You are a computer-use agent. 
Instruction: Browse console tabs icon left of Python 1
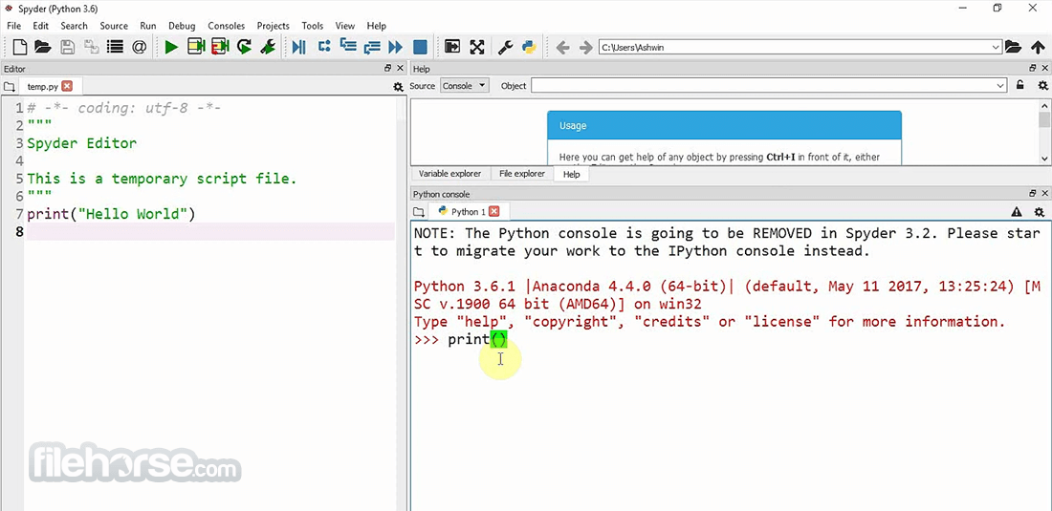pos(419,212)
